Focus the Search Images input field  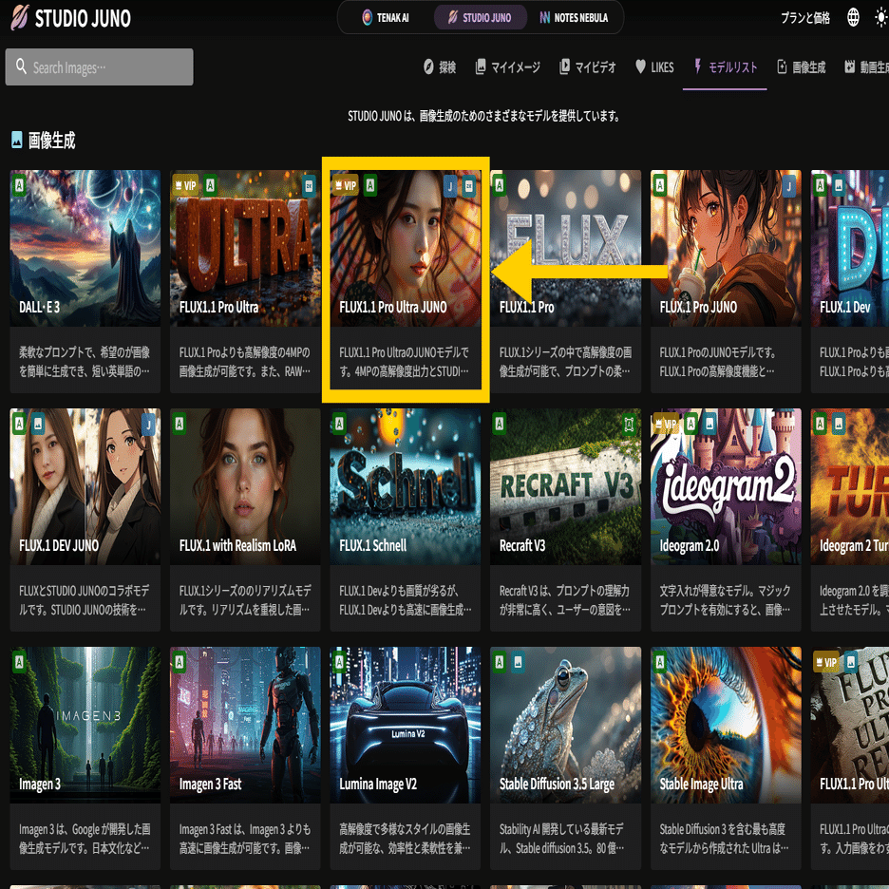coord(99,66)
